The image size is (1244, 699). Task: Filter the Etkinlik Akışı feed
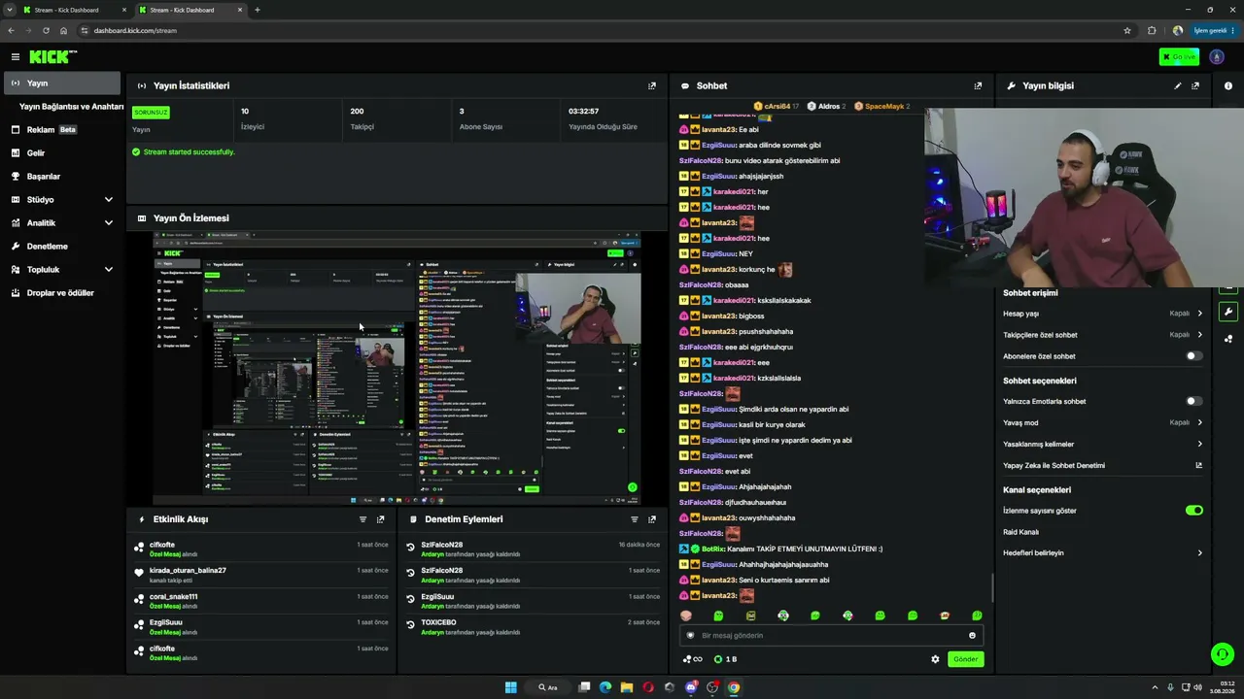click(363, 519)
